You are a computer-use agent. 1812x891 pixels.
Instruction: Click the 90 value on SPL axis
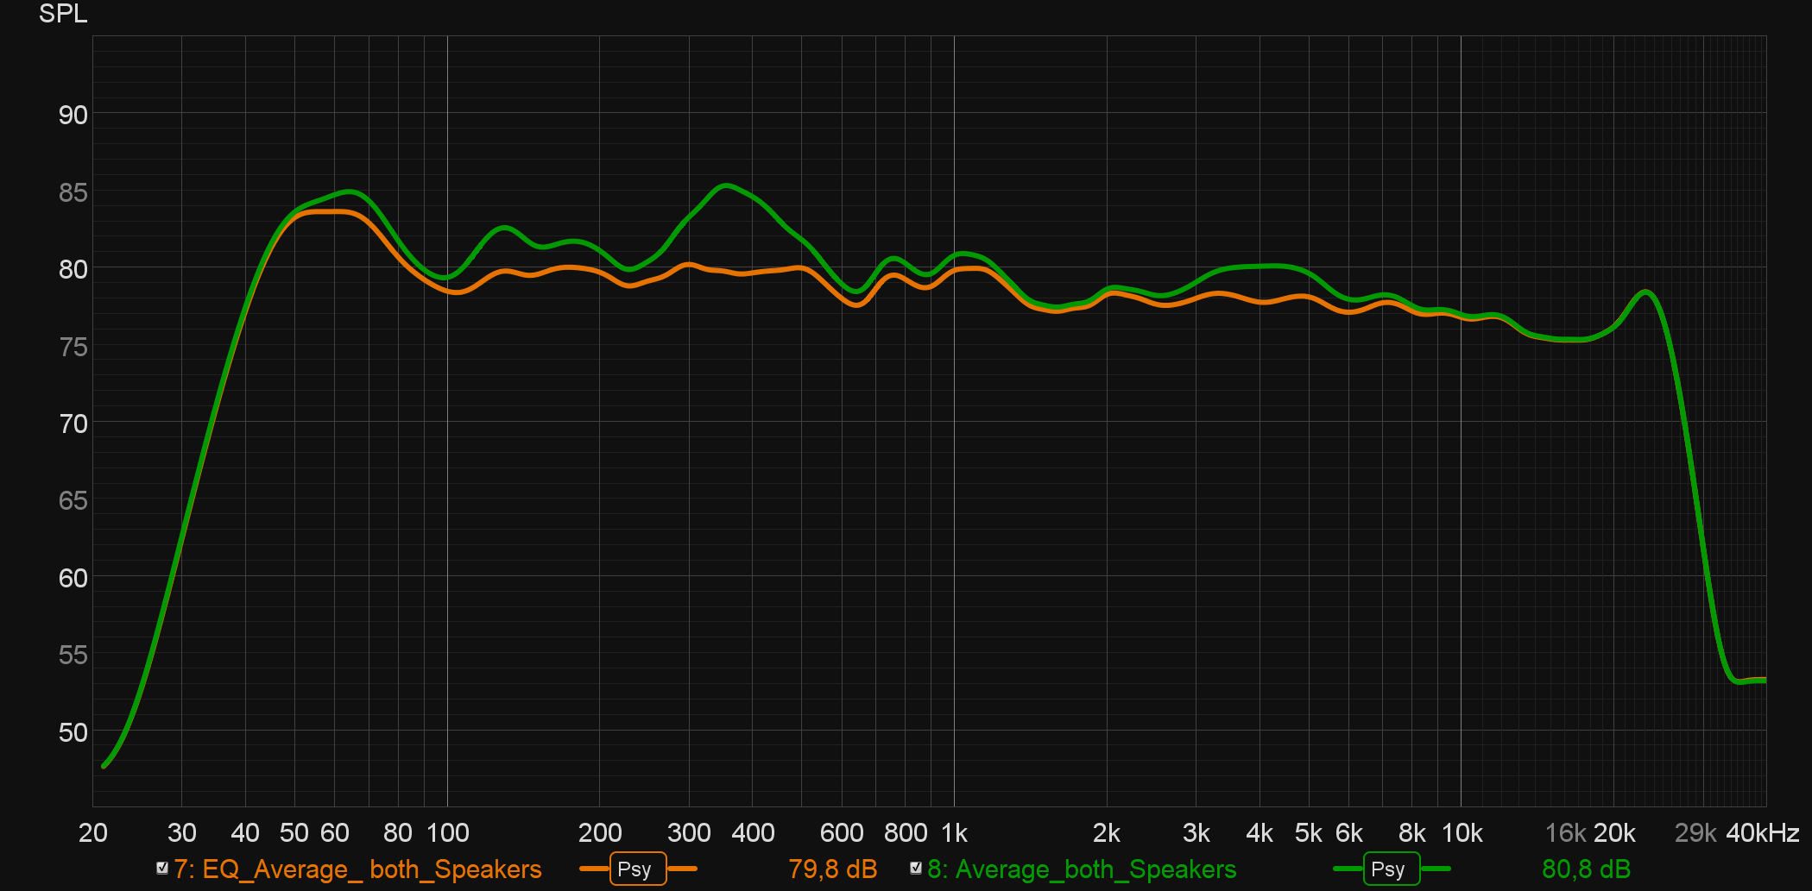pos(73,115)
